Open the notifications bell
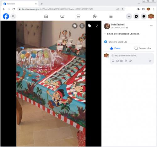The width and height of the screenshot is (157, 147). coord(143,16)
